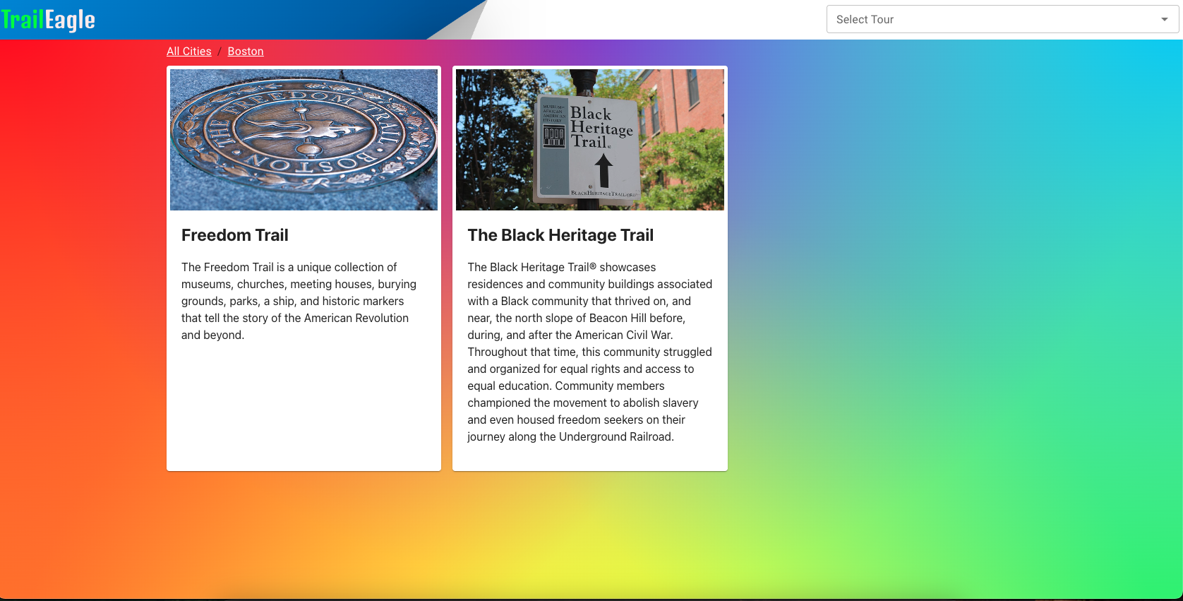The width and height of the screenshot is (1183, 601).
Task: Open the Freedom Trail card title
Action: (235, 235)
